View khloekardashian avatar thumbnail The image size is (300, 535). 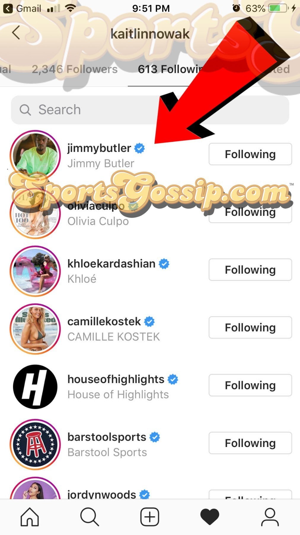pos(35,271)
